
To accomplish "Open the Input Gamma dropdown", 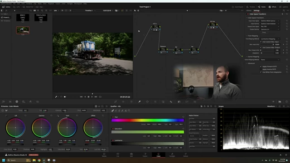I will pyautogui.click(x=270, y=24).
